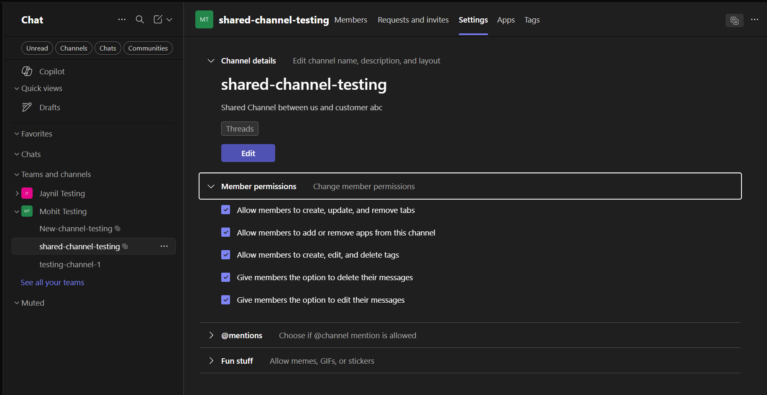Image resolution: width=767 pixels, height=395 pixels.
Task: Expand the Jaynil Testing team
Action: point(17,193)
